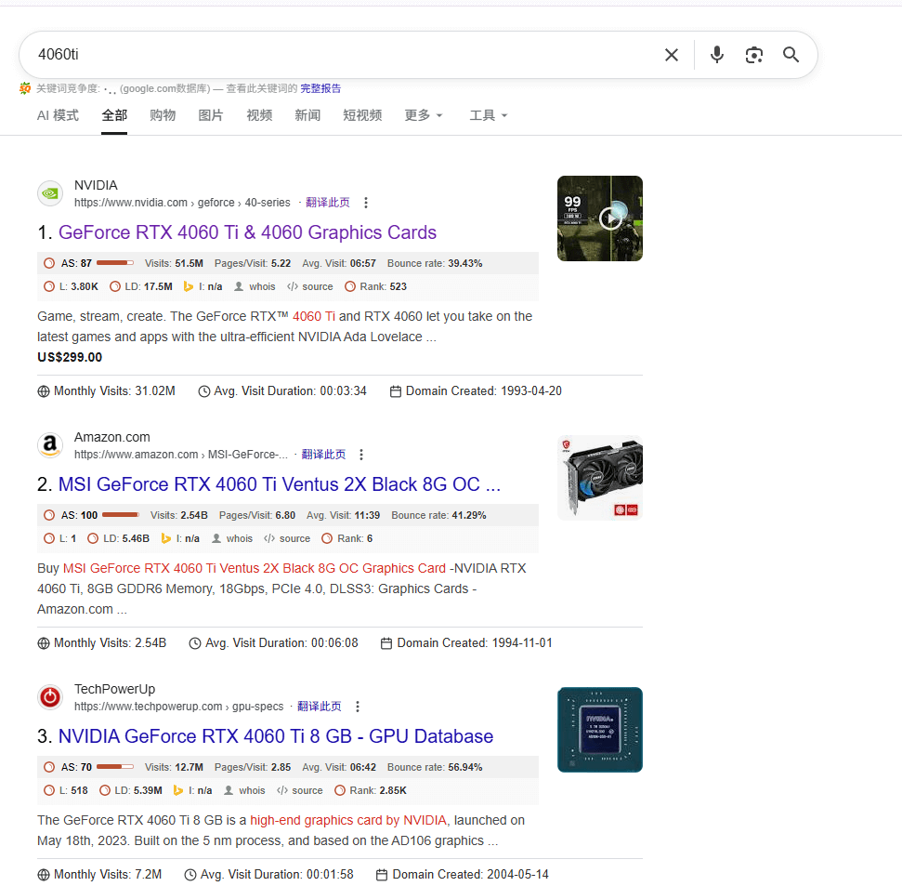Switch to the 图片 tab

211,115
